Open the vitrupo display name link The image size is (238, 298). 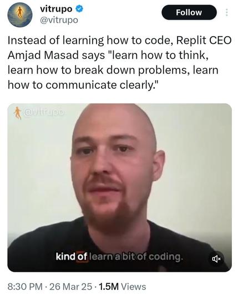(56, 9)
